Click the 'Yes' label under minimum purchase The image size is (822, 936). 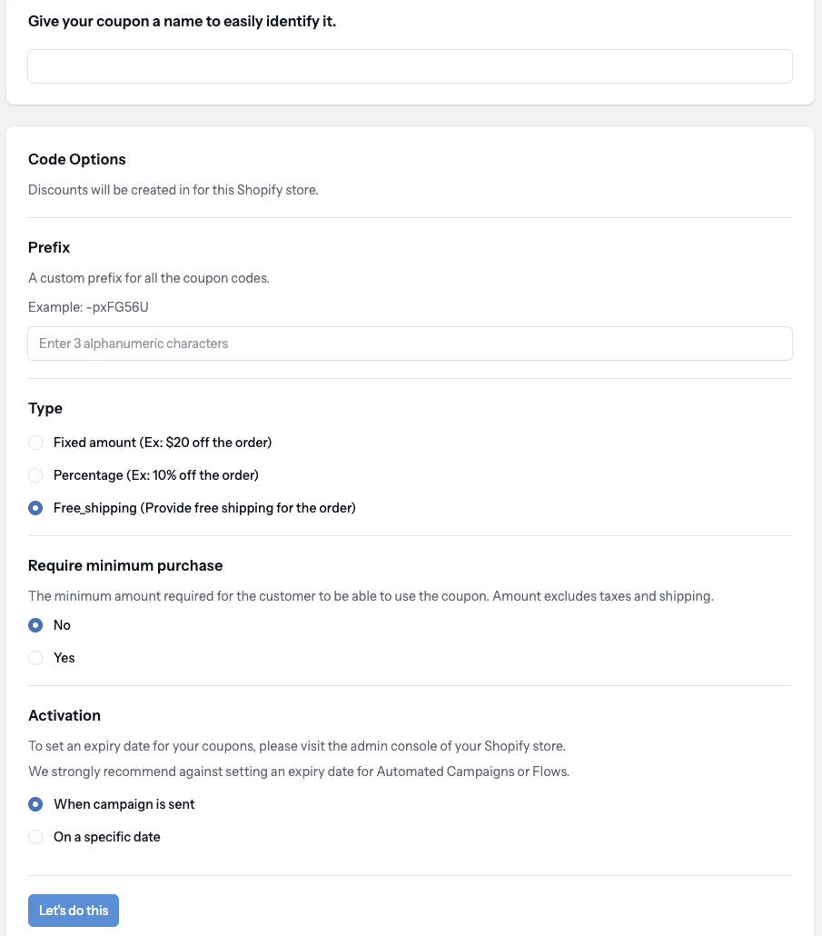[x=64, y=658]
